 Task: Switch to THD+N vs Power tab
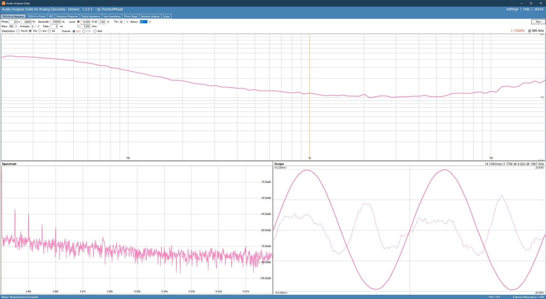[x=37, y=17]
